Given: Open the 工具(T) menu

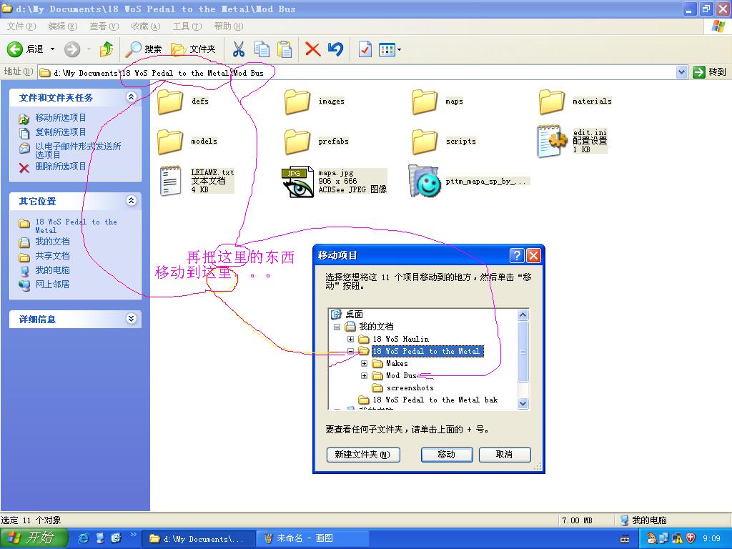Looking at the screenshot, I should tap(187, 26).
